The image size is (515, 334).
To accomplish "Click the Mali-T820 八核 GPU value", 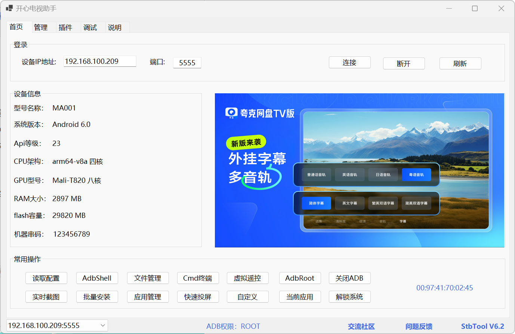I will 77,181.
